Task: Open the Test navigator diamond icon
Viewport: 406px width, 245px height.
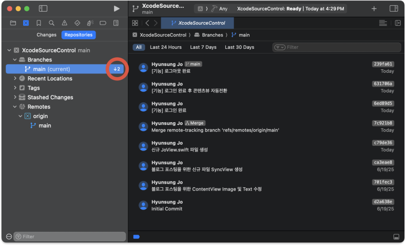Action: tap(77, 23)
